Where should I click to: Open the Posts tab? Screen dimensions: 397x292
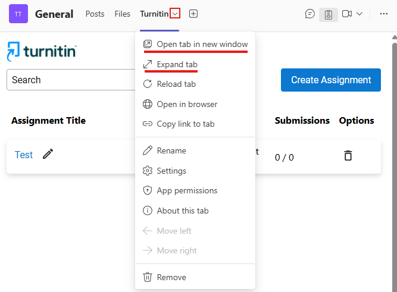click(95, 14)
